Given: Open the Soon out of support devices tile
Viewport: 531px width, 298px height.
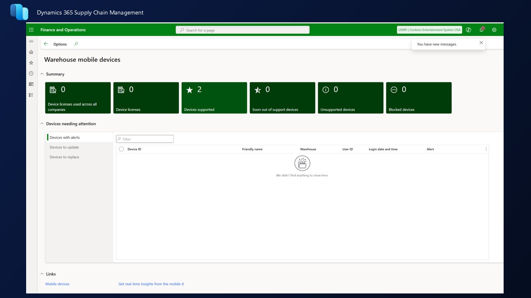Looking at the screenshot, I should (x=283, y=98).
